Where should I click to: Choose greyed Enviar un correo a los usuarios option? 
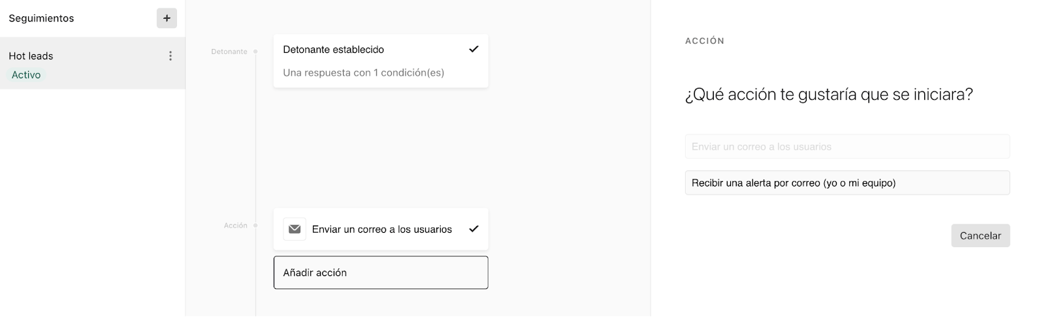coord(847,147)
